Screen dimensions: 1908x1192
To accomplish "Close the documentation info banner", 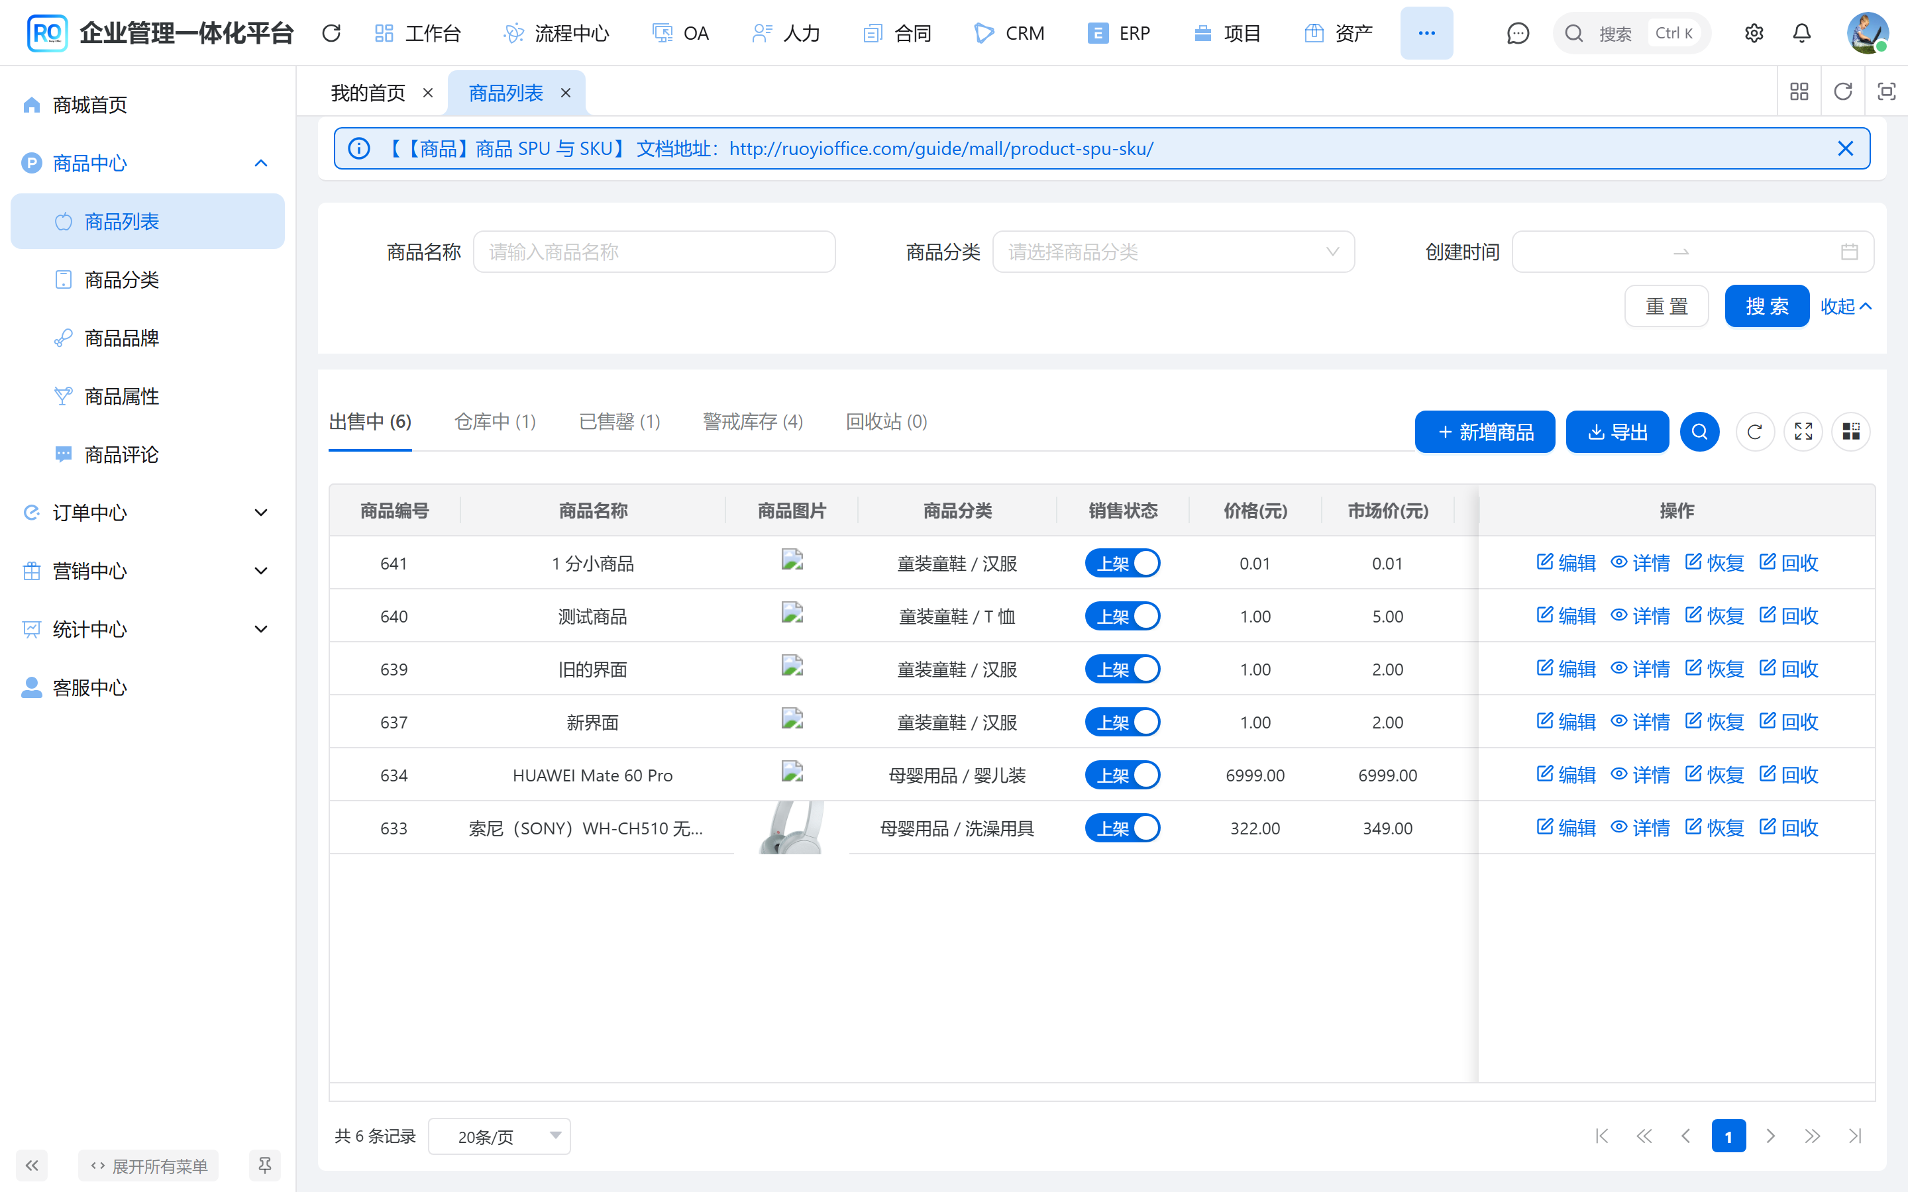I will pos(1845,148).
